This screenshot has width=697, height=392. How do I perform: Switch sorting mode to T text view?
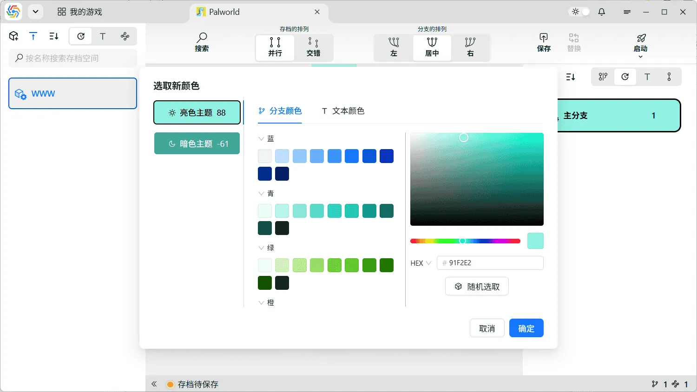click(103, 36)
